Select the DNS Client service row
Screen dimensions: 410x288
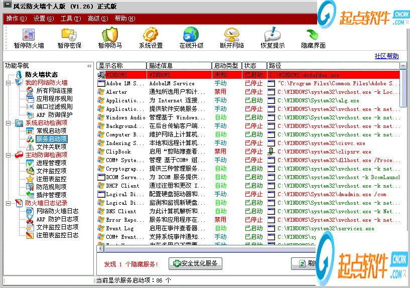coord(248,211)
